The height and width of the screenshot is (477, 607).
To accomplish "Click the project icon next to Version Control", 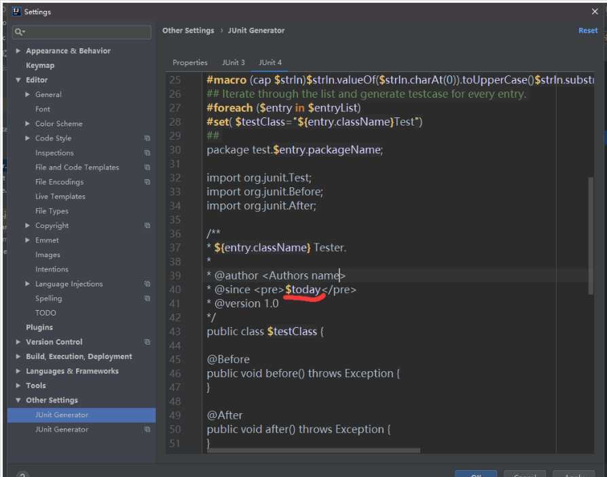I will (x=147, y=342).
